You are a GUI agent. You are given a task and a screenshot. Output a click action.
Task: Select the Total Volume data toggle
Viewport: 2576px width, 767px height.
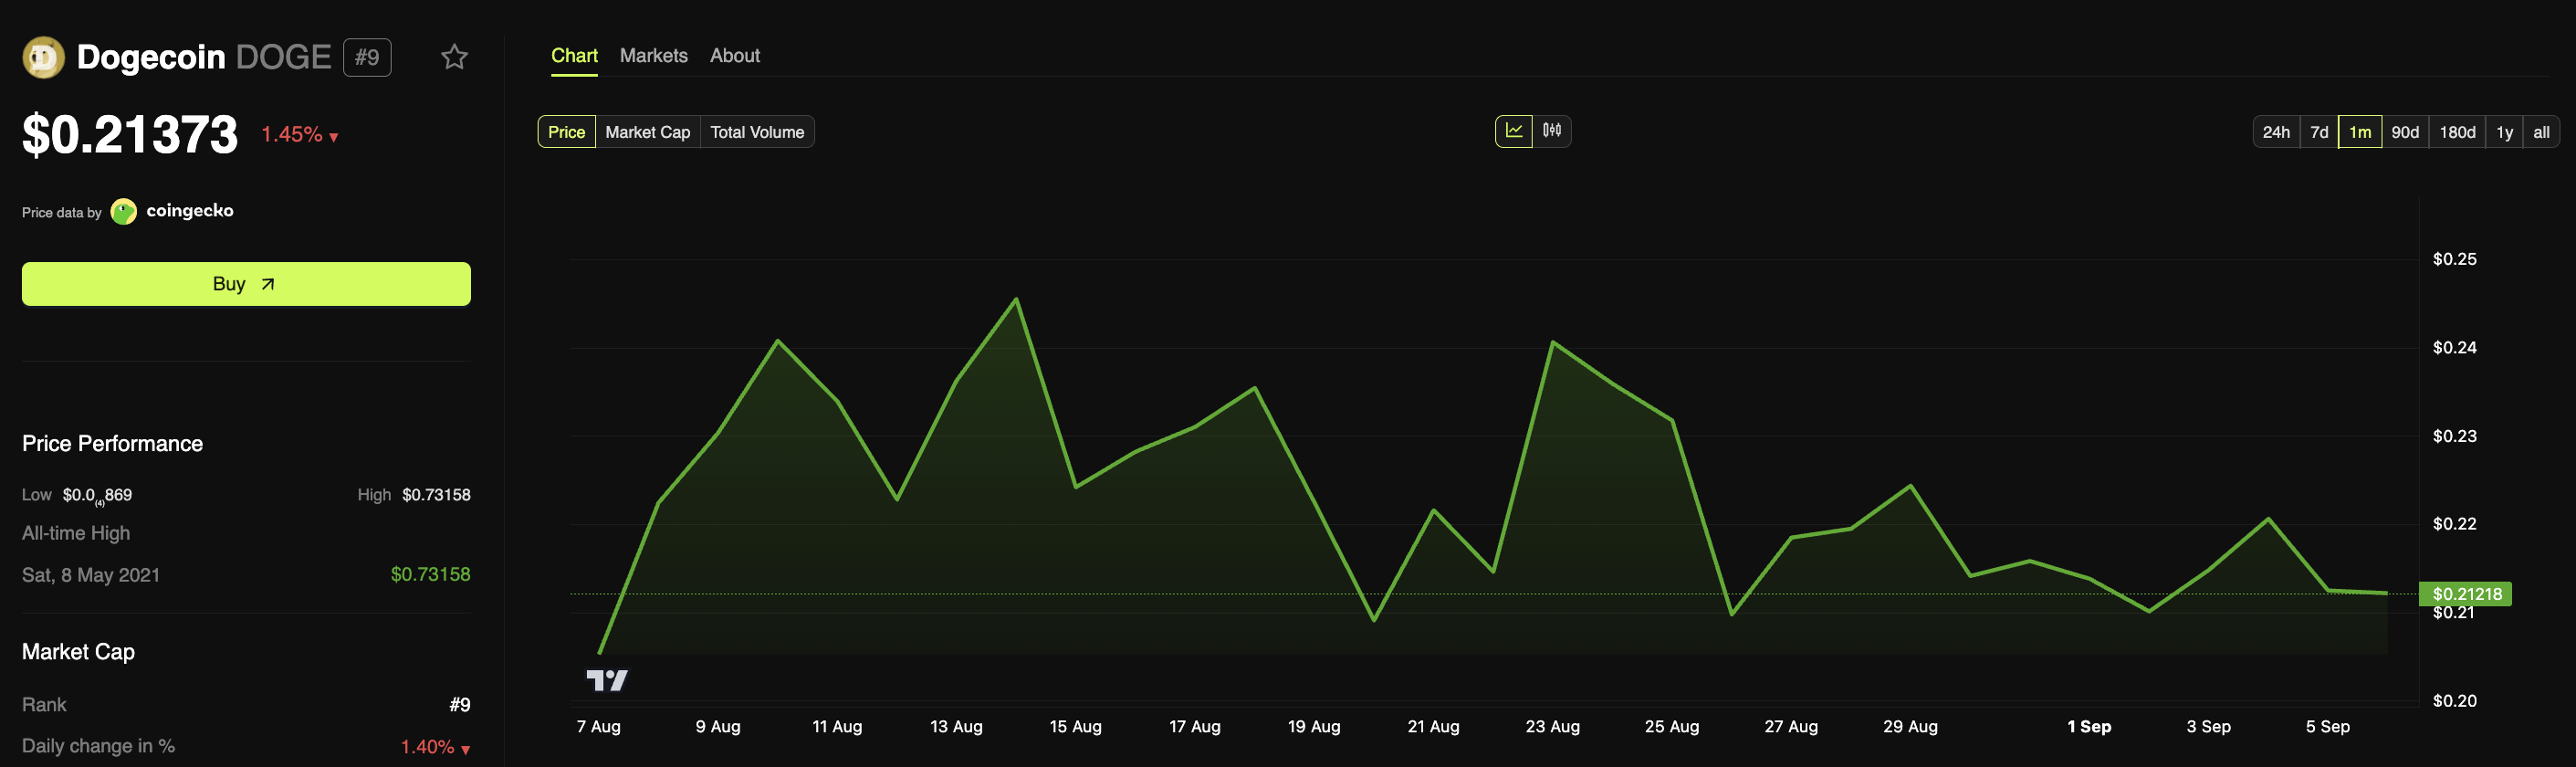[757, 132]
